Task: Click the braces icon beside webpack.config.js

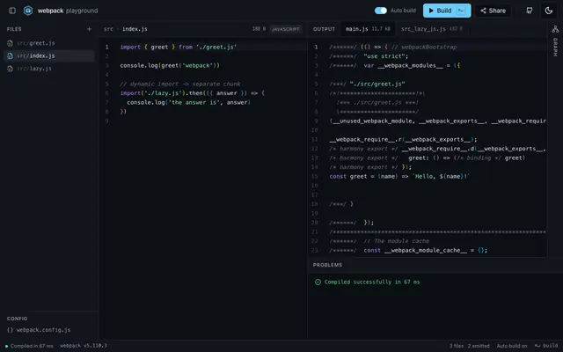Action: pos(10,330)
